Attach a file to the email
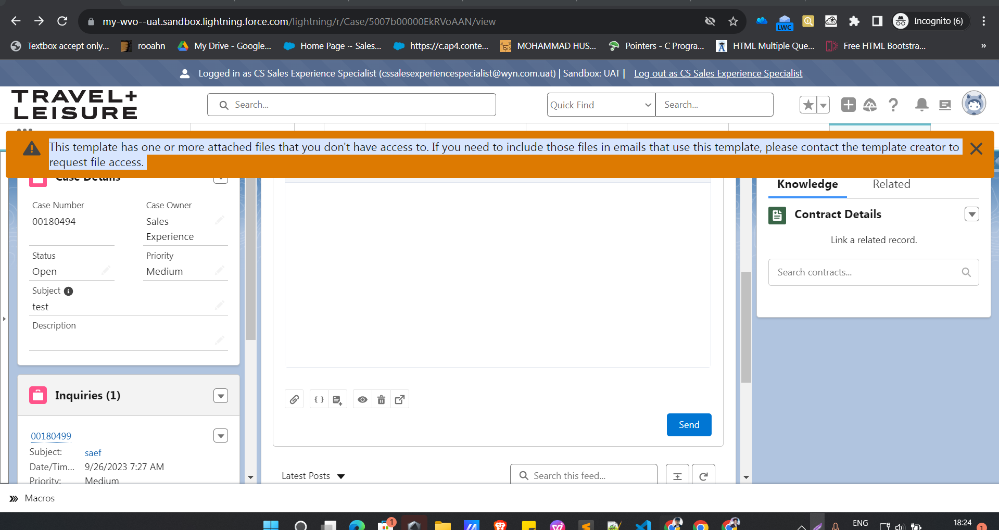Screen dimensions: 999x530 click(294, 399)
